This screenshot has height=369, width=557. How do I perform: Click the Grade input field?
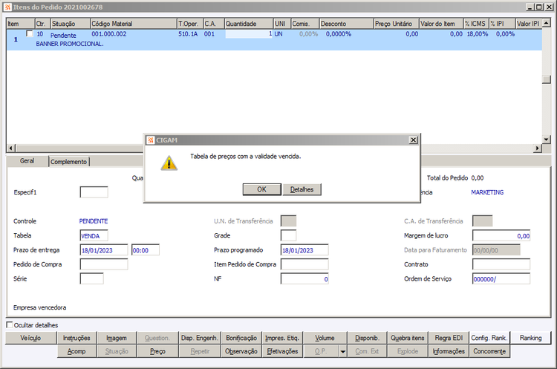[x=288, y=235]
